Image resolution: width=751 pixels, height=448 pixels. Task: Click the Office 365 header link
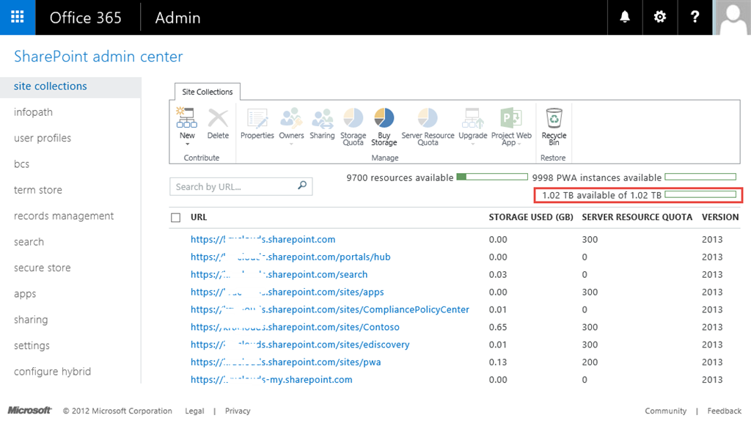tap(85, 18)
